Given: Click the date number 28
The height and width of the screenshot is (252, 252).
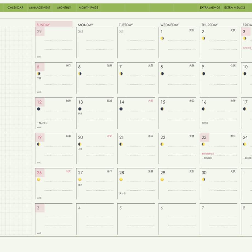Looking at the screenshot, I should coord(122,173).
